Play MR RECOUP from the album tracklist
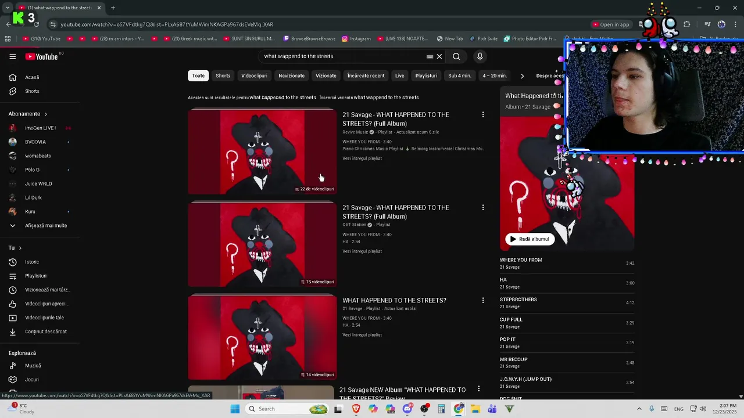Screen dimensions: 744x418 pos(567,363)
